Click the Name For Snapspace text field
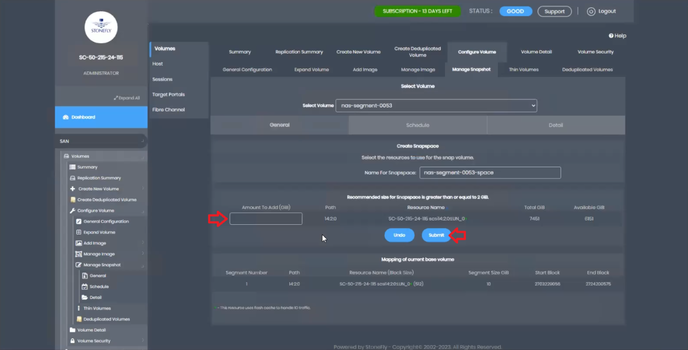 [490, 172]
